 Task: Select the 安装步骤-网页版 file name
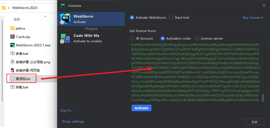point(28,70)
